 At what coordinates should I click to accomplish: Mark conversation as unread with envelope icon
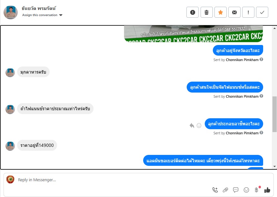(x=234, y=12)
